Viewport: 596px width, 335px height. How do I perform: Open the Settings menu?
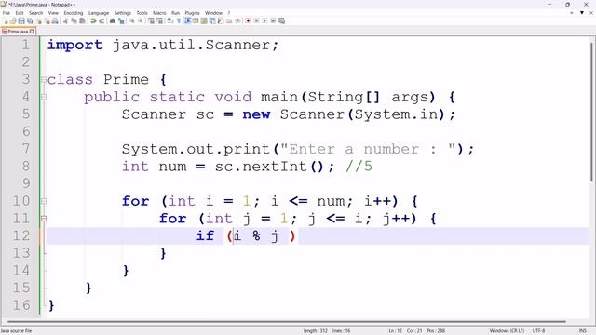coord(122,13)
